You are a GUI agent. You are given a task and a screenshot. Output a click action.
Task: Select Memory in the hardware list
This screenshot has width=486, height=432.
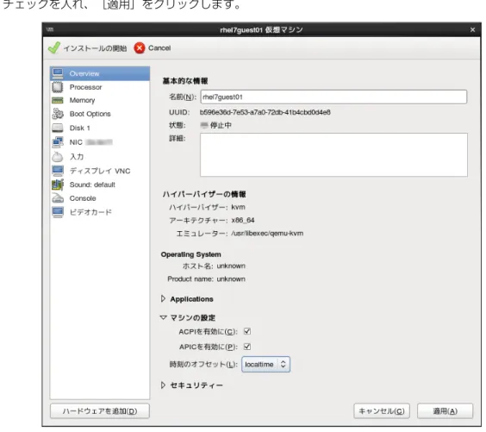100,101
